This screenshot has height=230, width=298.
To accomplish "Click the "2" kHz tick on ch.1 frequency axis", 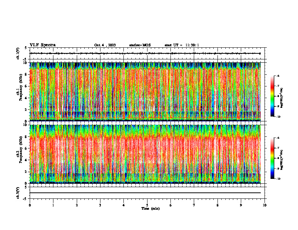I will [x=26, y=110].
